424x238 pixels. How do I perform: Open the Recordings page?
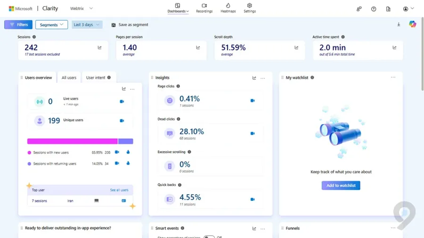(204, 8)
